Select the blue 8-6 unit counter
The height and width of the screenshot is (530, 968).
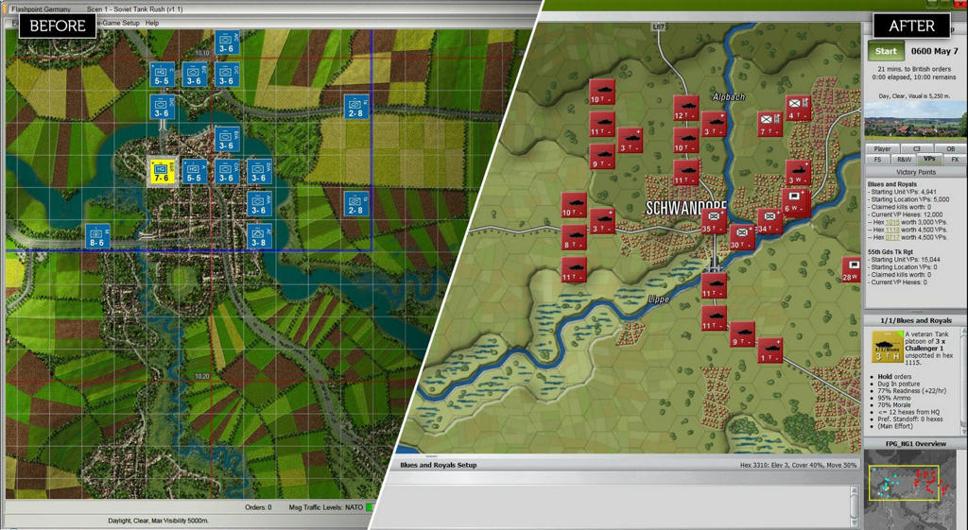click(97, 236)
